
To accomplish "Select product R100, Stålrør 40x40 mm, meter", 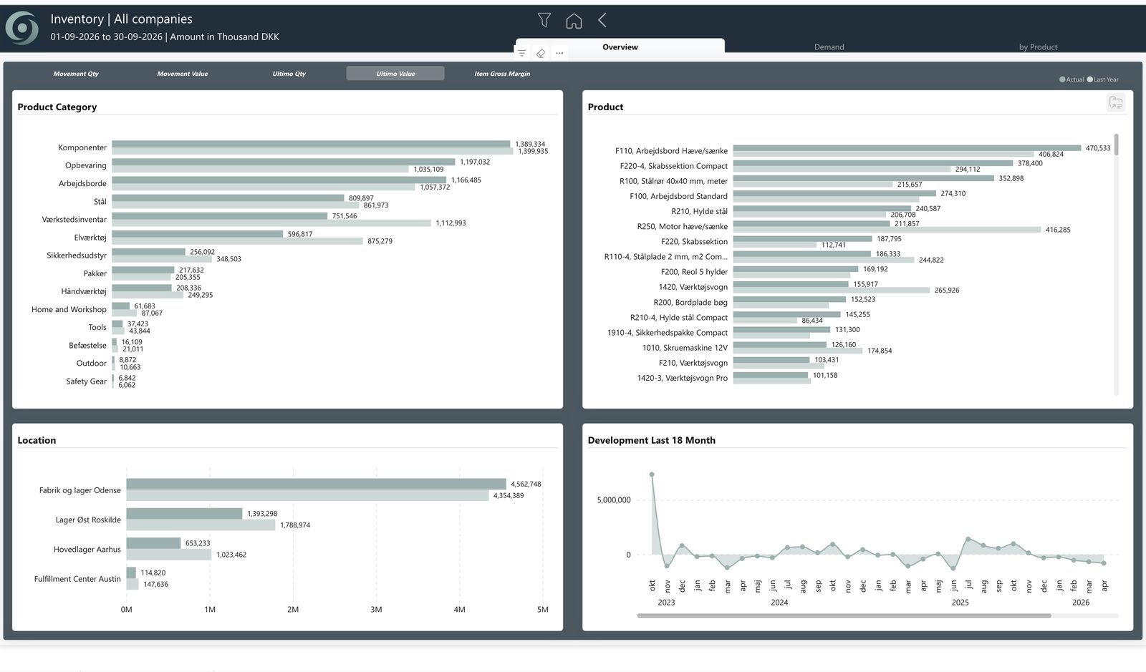I will pos(673,181).
